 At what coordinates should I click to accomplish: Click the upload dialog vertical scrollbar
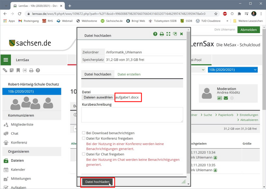[189, 99]
